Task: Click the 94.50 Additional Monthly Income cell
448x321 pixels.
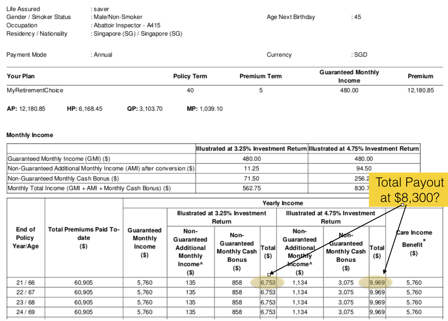Action: pyautogui.click(x=363, y=169)
